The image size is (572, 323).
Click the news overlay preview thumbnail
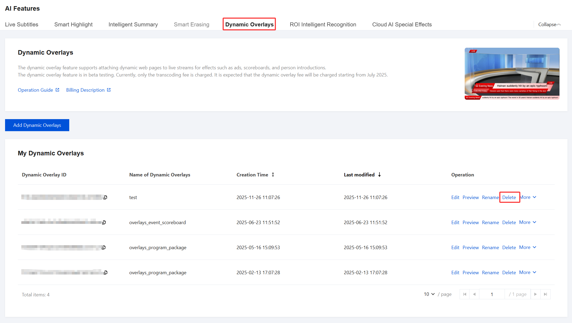coord(512,74)
